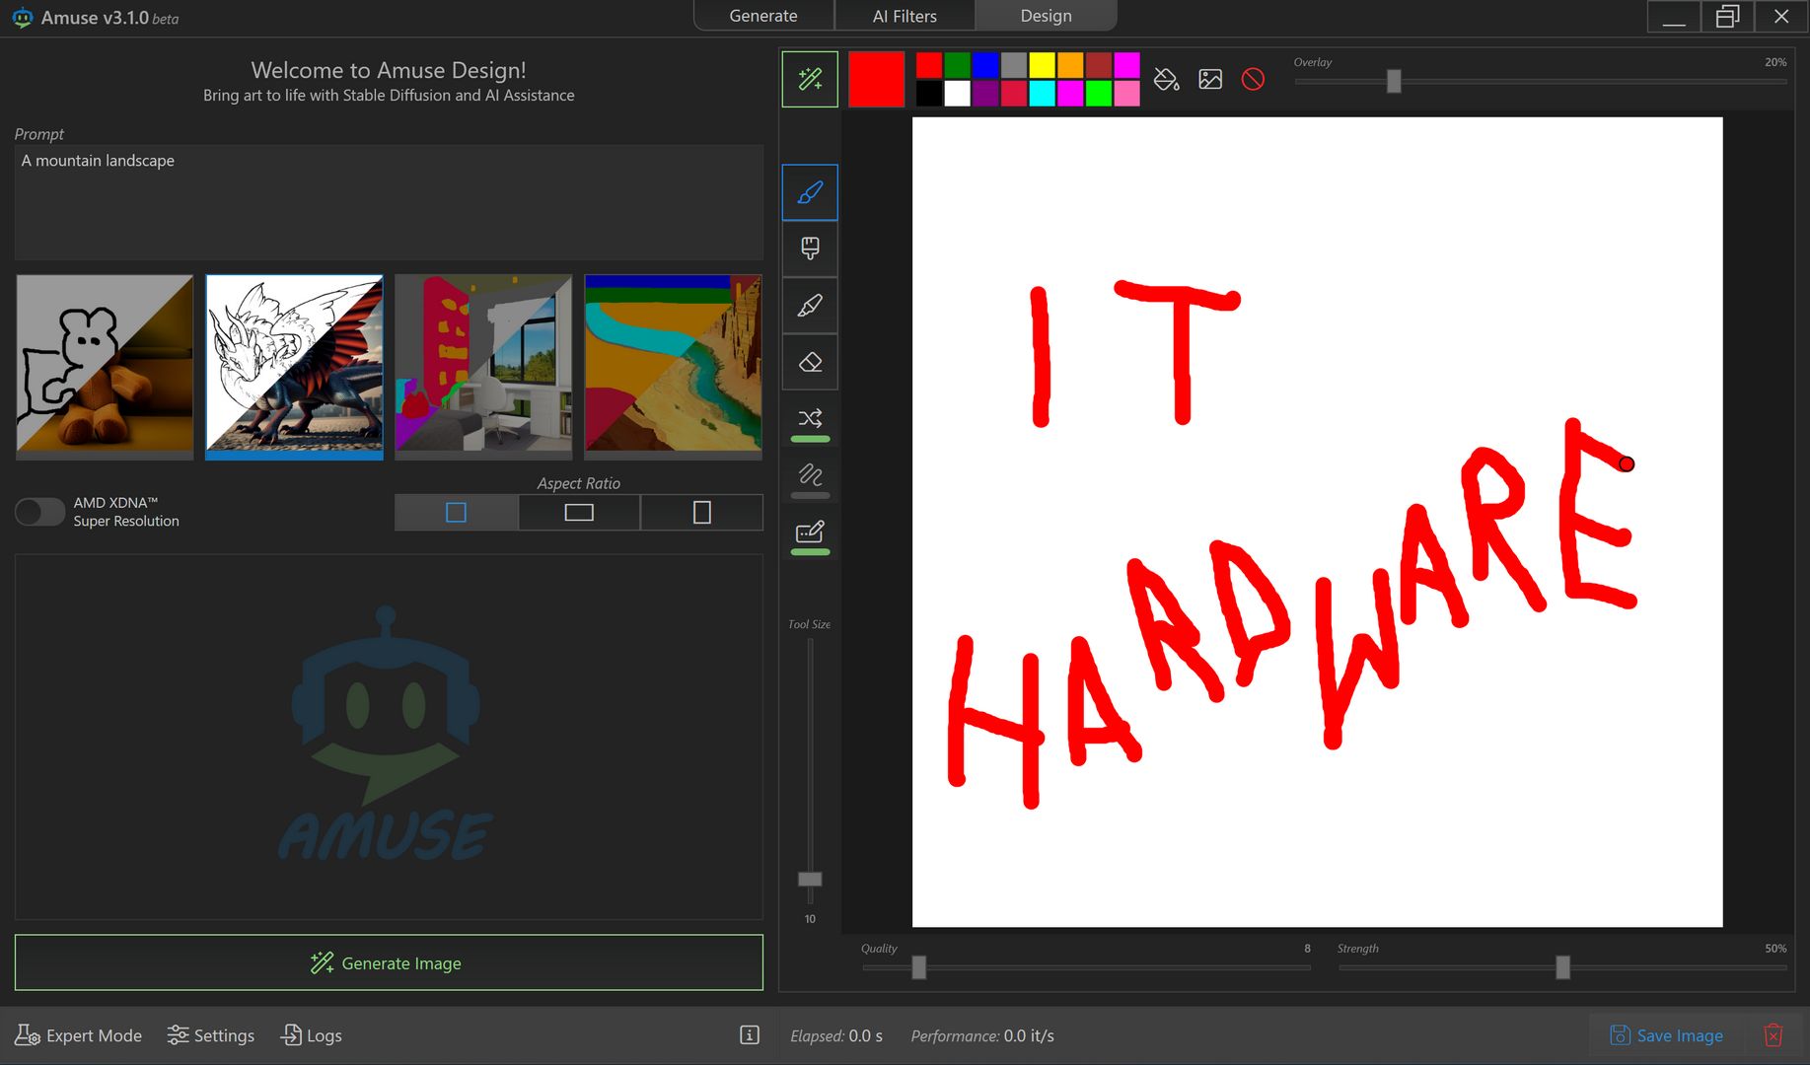Select the highlighter marker tool

[810, 306]
